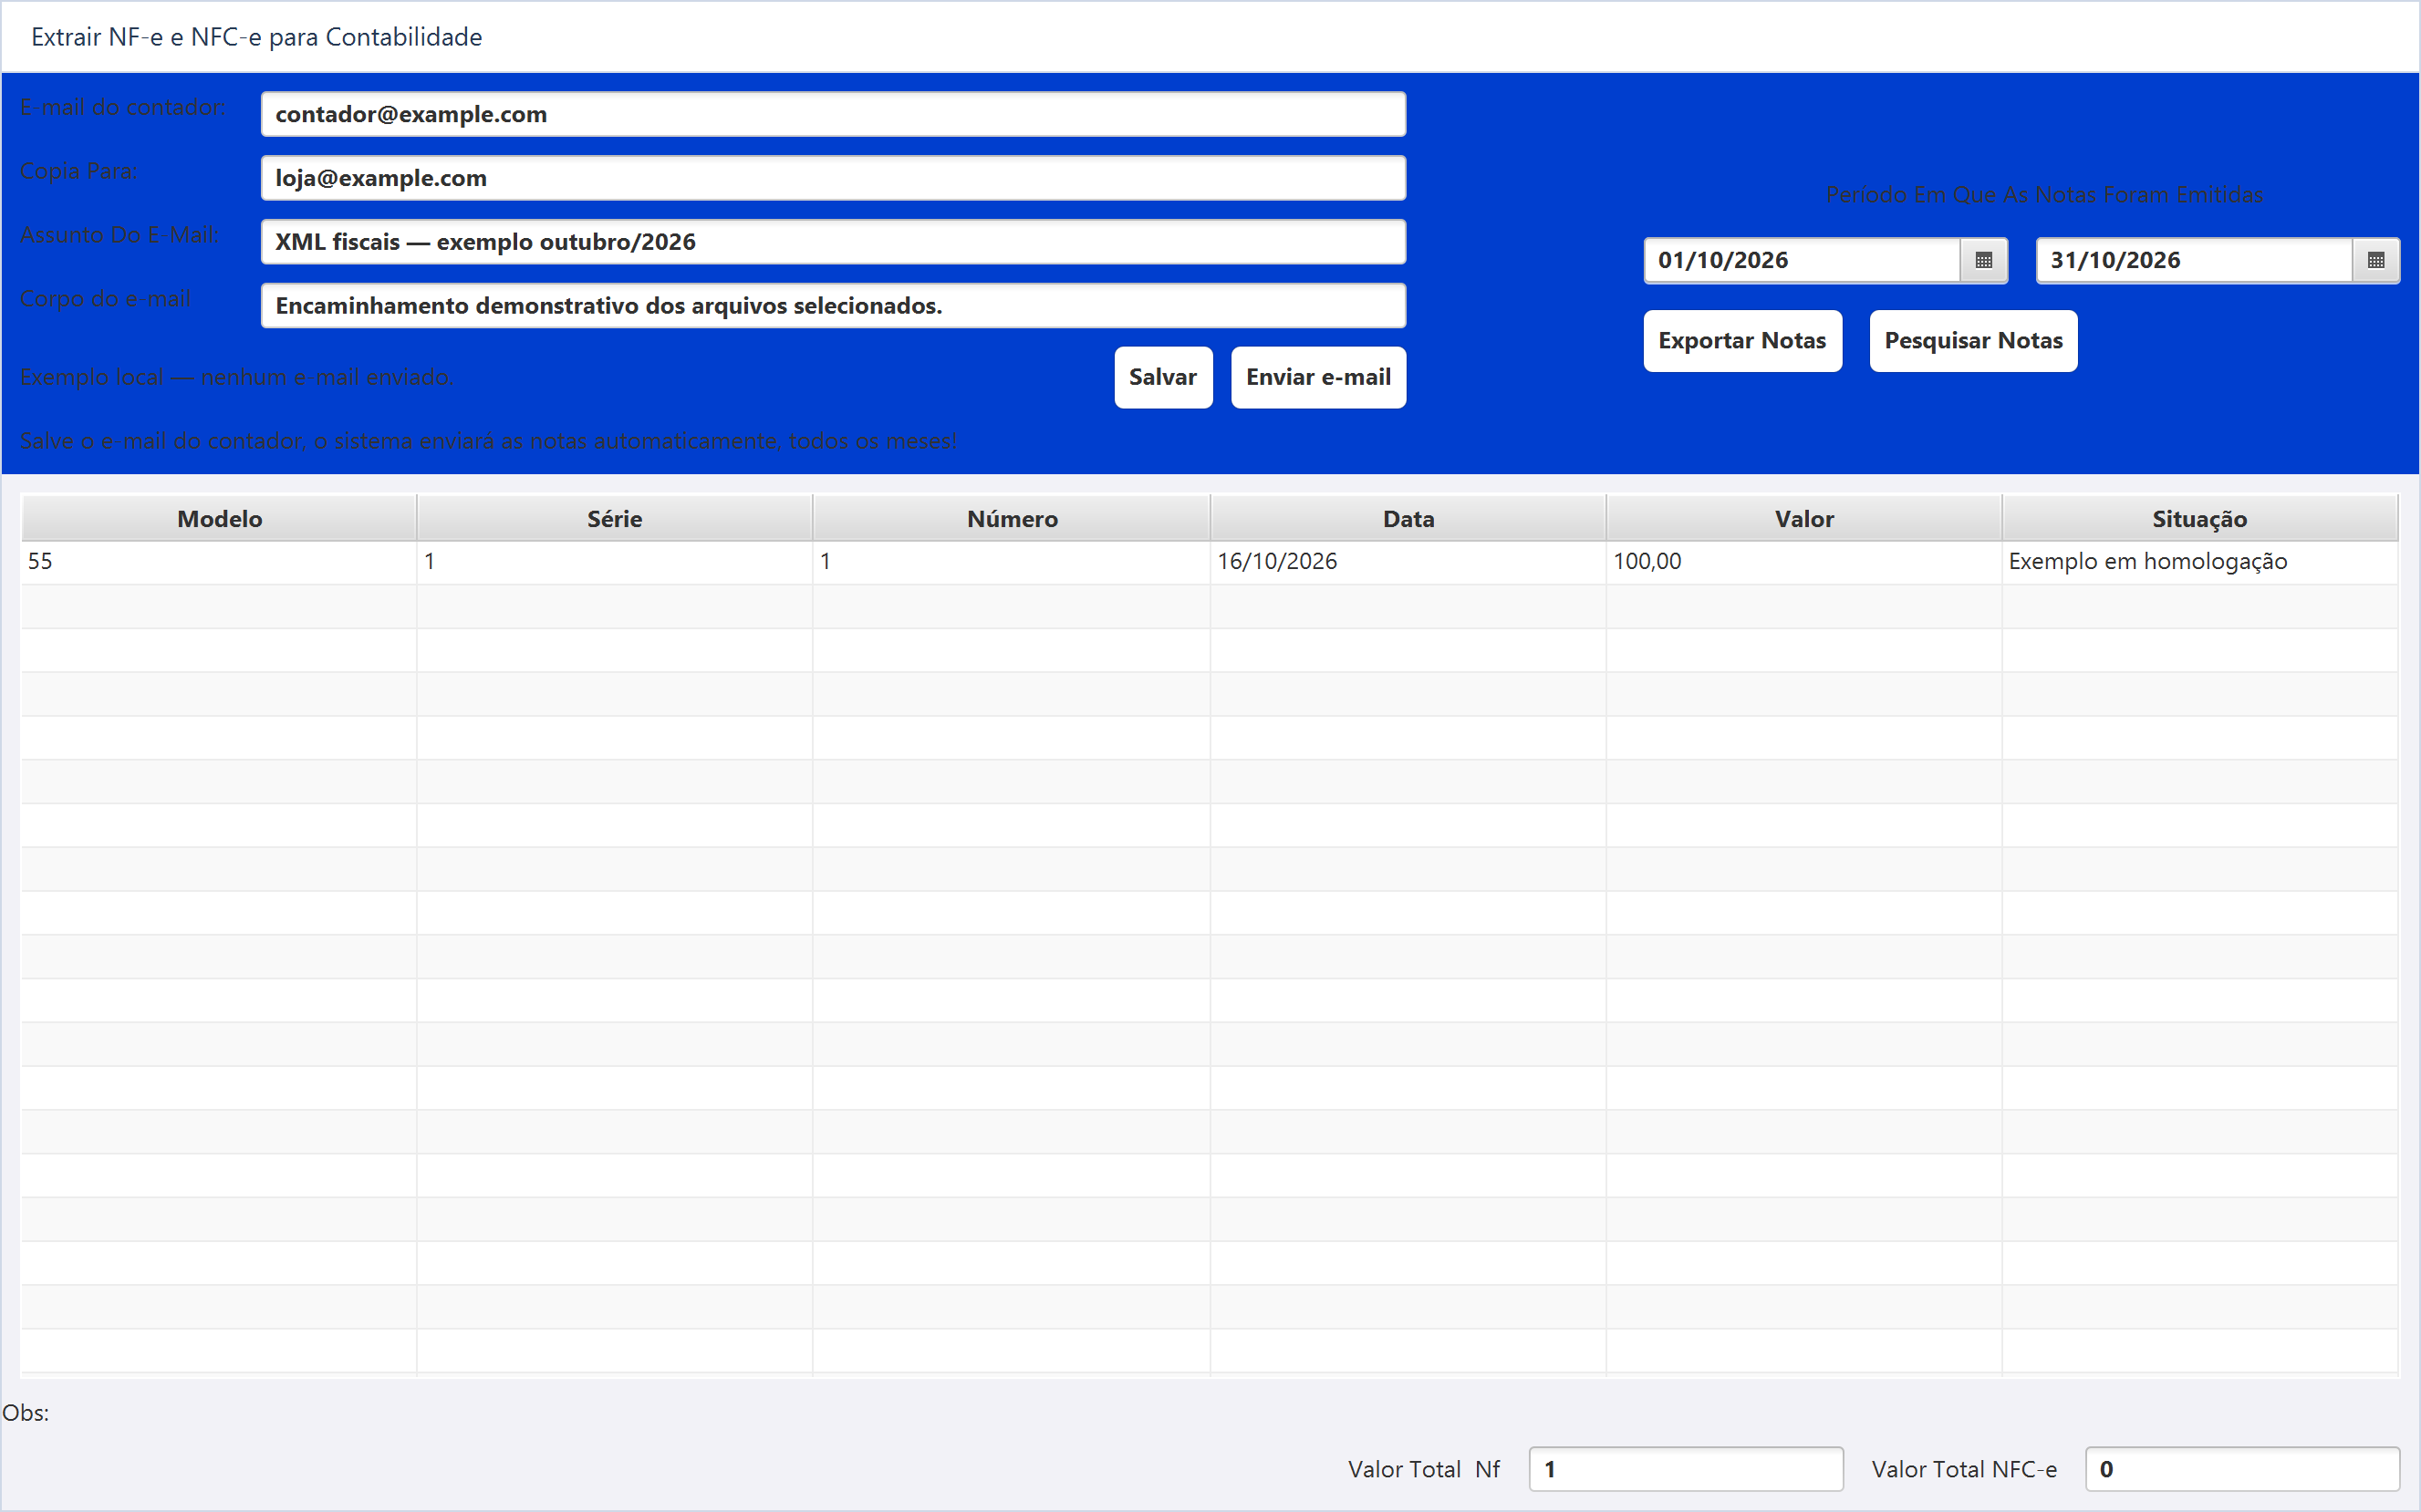Click the Salvar button

tap(1163, 377)
